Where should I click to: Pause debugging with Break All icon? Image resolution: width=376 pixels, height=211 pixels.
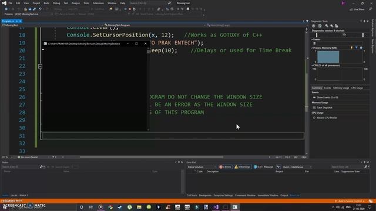click(x=125, y=9)
